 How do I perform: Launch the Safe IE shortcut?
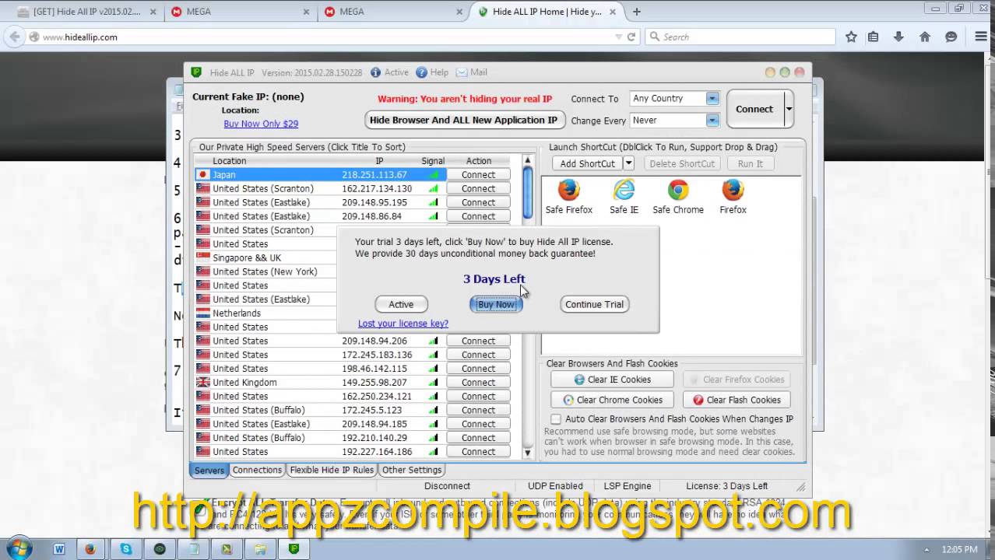coord(624,196)
